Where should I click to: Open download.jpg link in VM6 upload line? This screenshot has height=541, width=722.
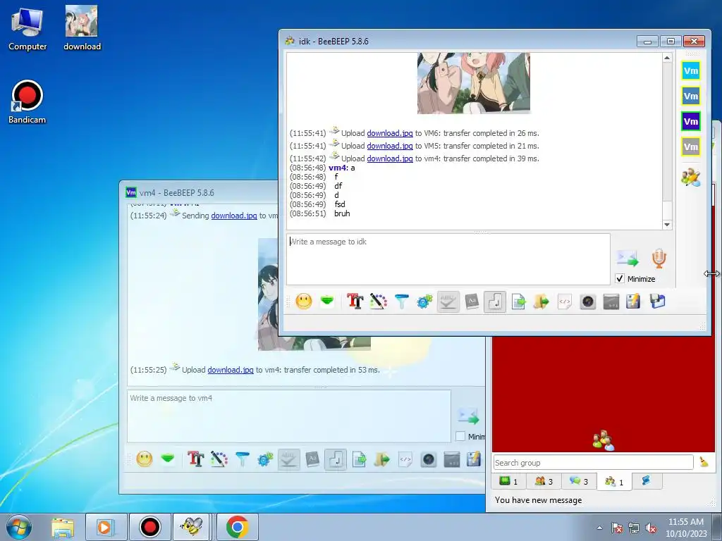coord(389,133)
